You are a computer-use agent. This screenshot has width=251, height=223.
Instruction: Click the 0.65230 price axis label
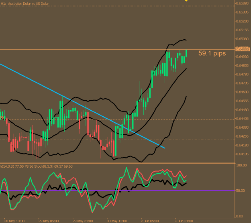243,21
